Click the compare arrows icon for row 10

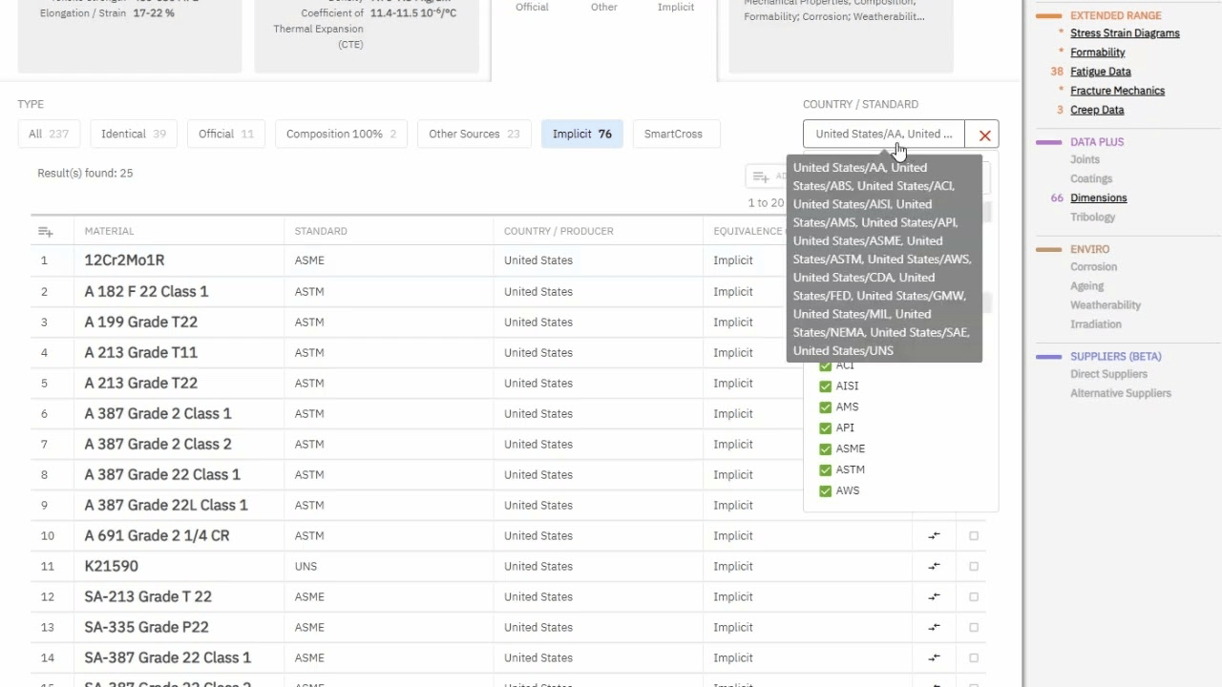[x=934, y=536]
